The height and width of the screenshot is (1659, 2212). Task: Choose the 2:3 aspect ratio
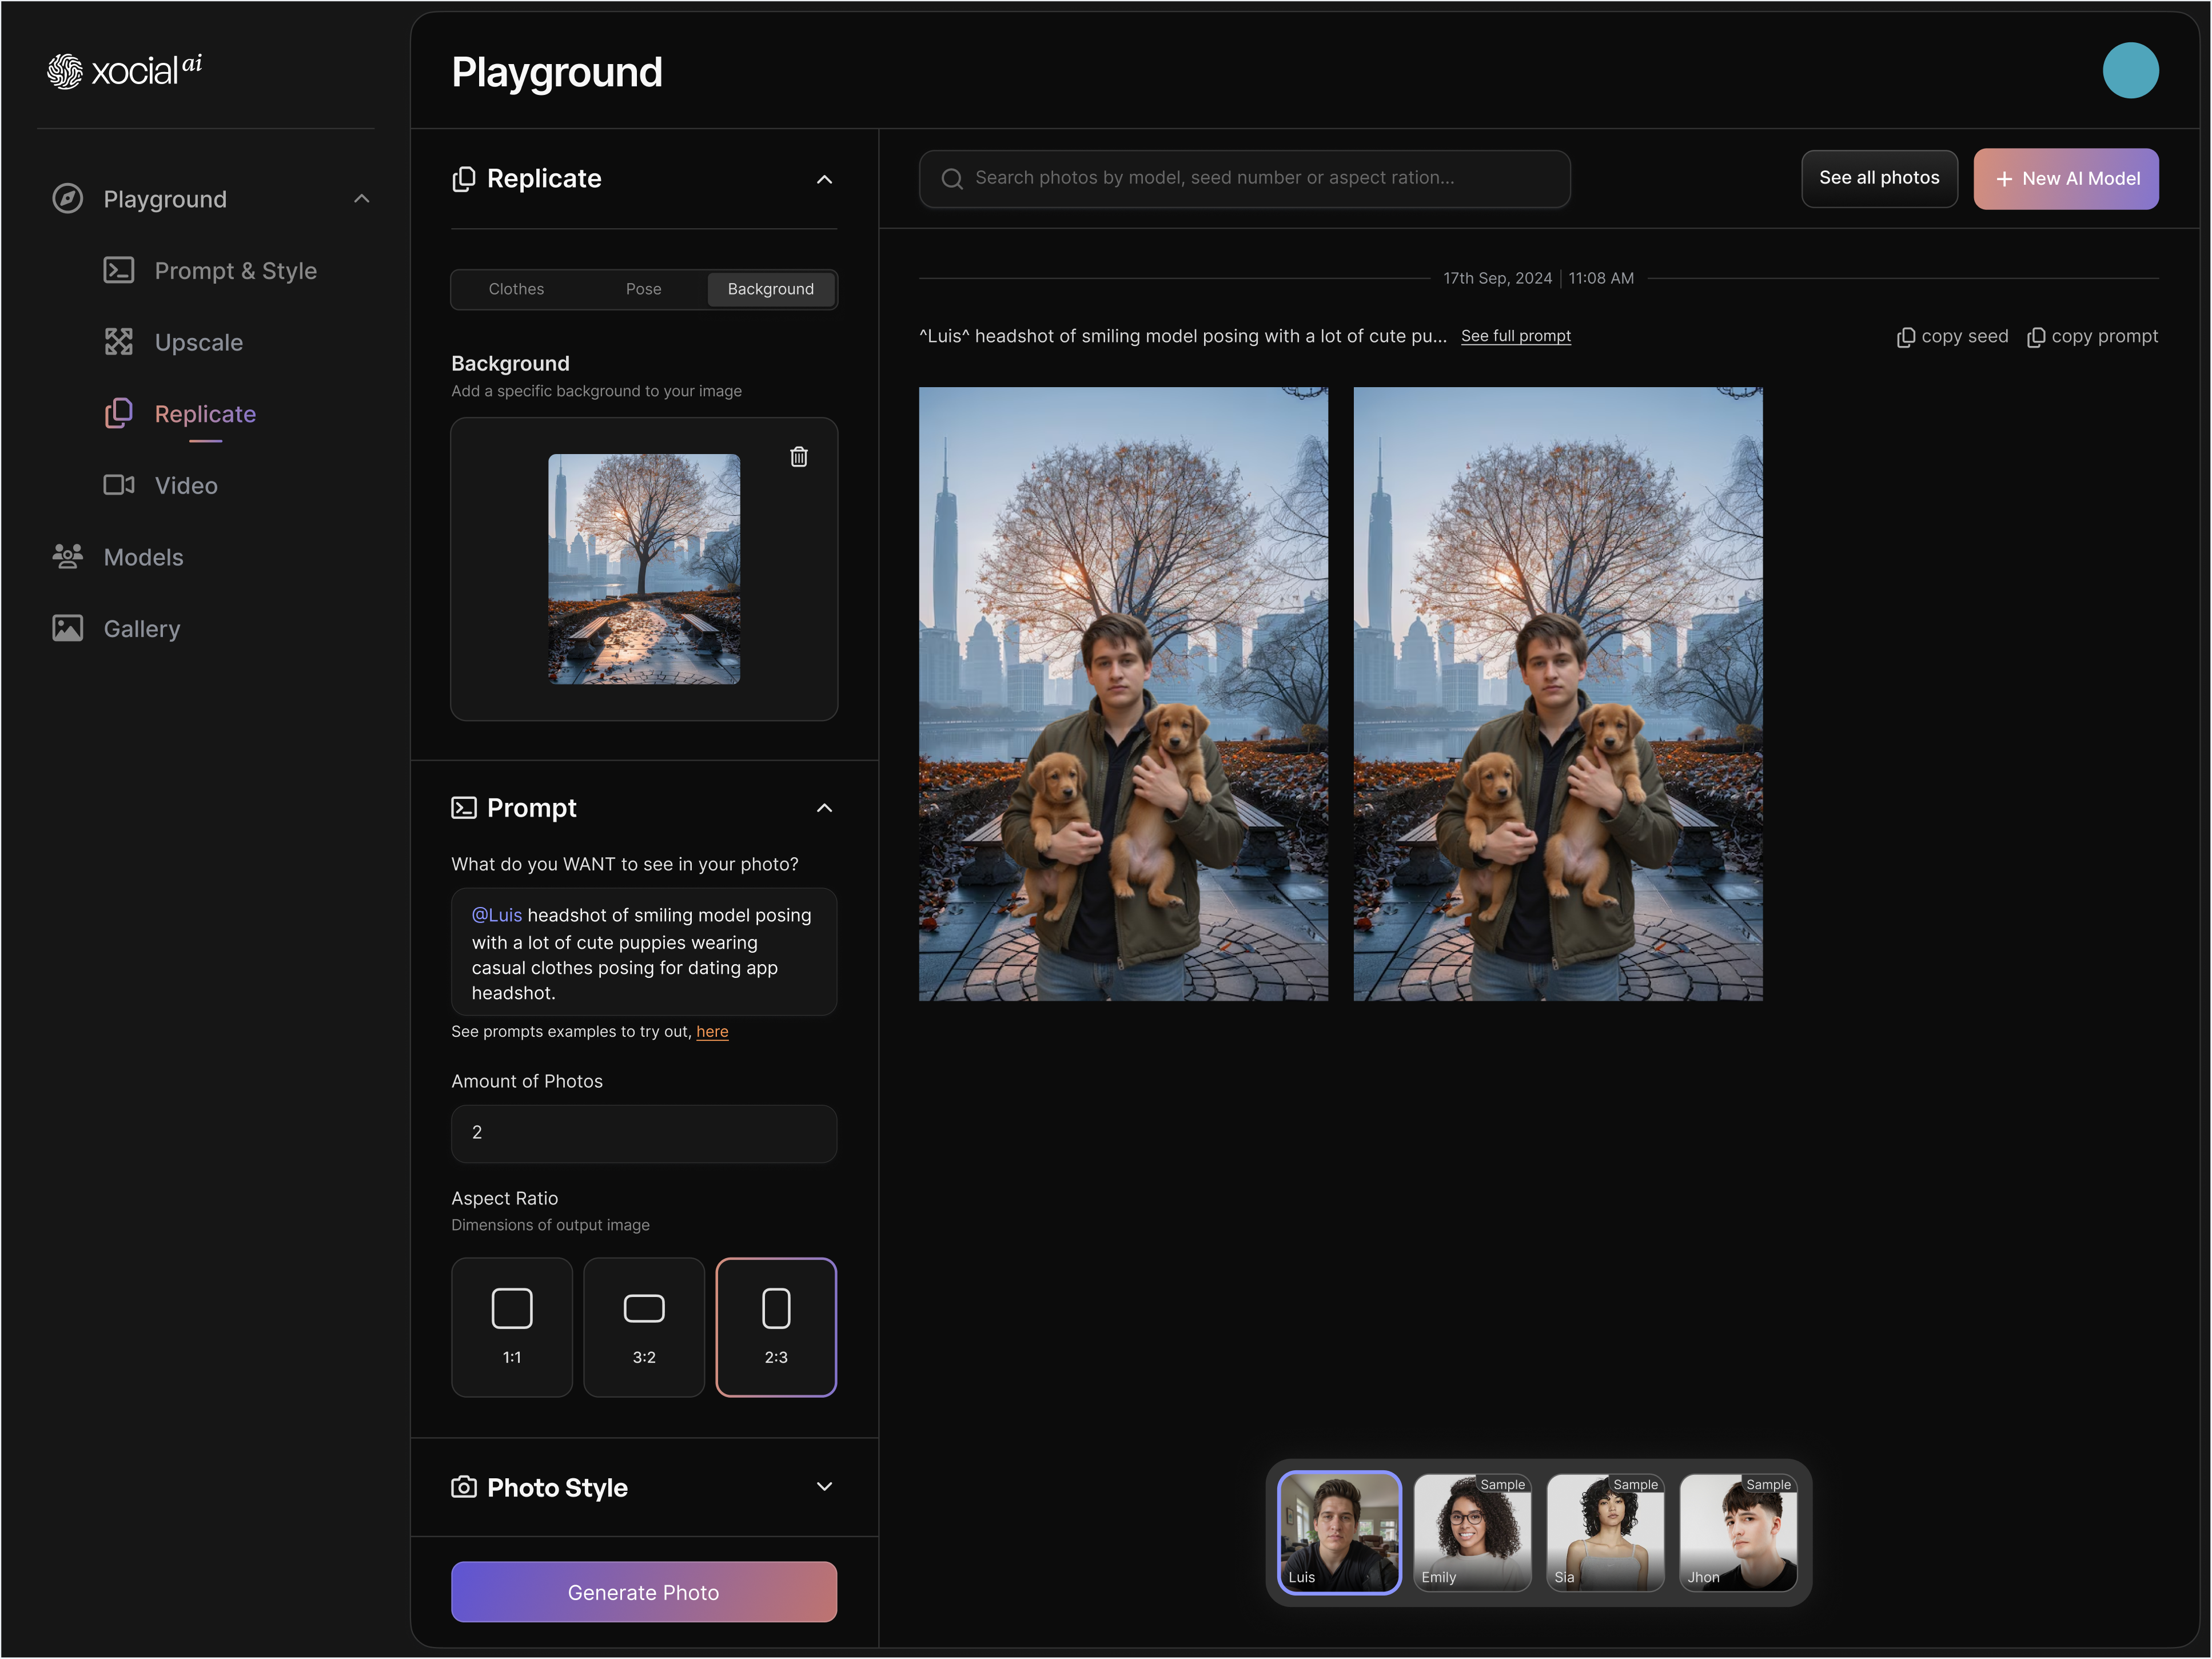776,1327
